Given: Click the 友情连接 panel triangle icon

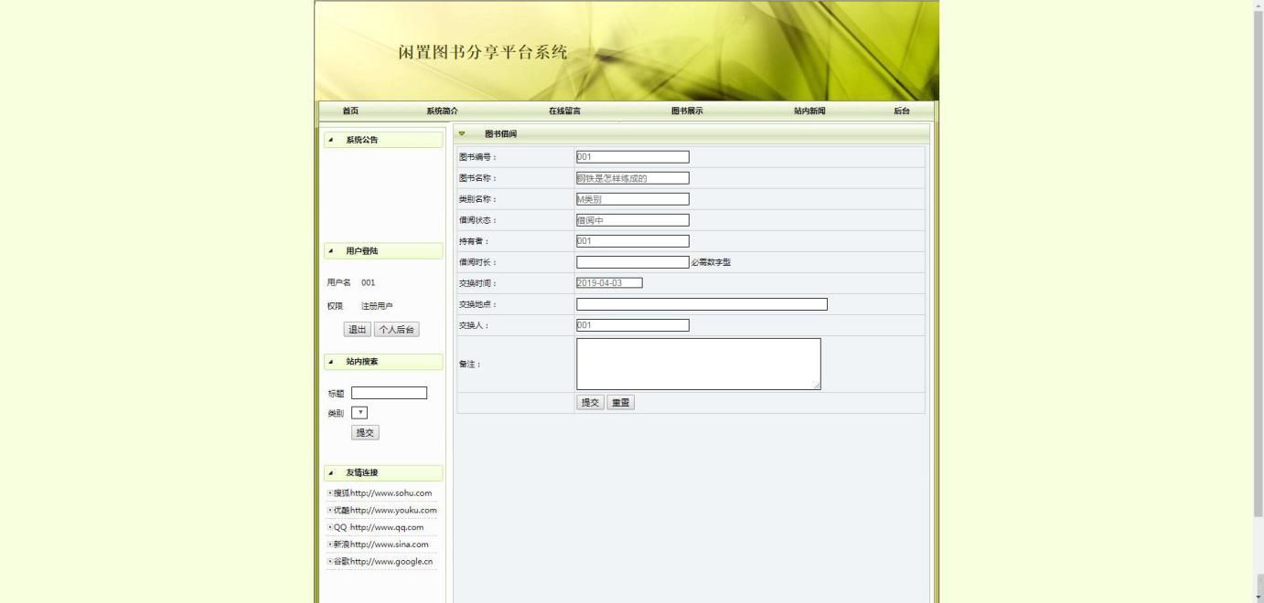Looking at the screenshot, I should 331,472.
